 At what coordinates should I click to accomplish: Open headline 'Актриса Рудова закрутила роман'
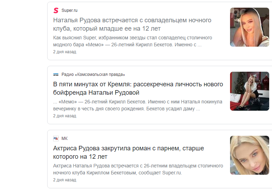click(x=129, y=152)
